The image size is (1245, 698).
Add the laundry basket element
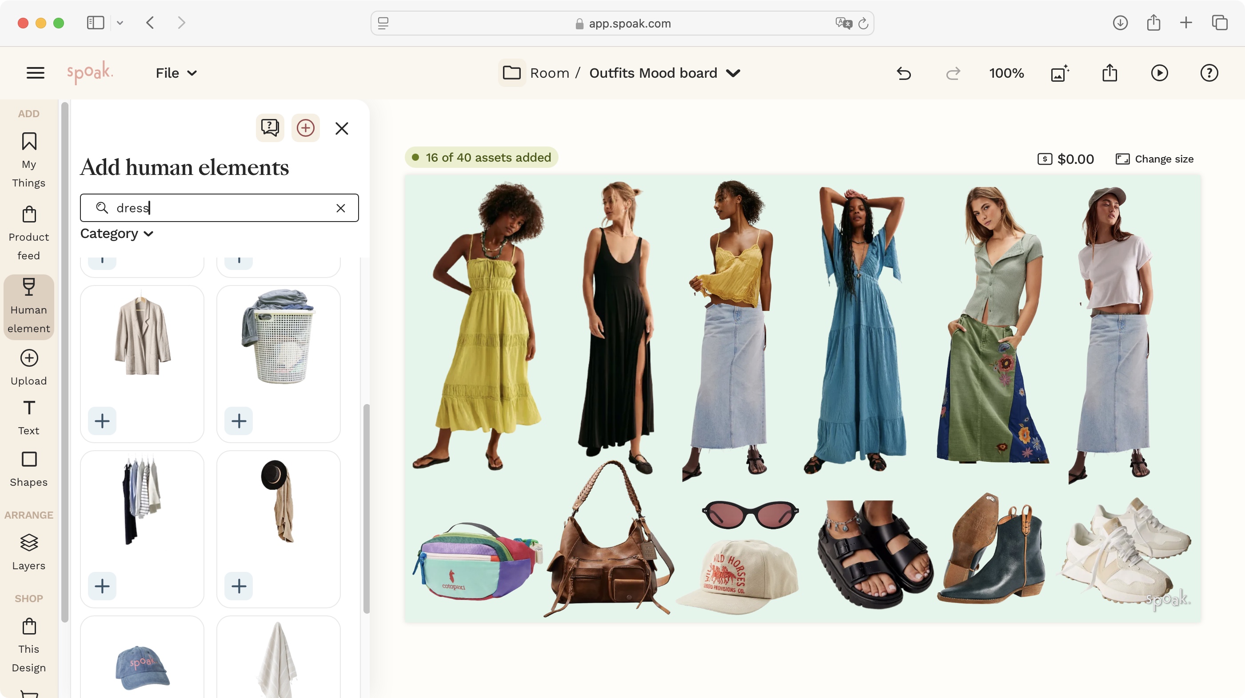coord(239,421)
